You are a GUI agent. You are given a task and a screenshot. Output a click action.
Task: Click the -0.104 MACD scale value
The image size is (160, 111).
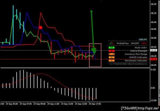point(154,101)
